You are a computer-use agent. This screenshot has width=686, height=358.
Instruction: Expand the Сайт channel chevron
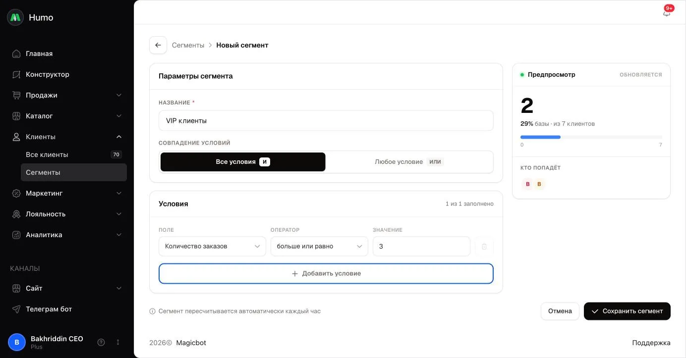(x=119, y=288)
